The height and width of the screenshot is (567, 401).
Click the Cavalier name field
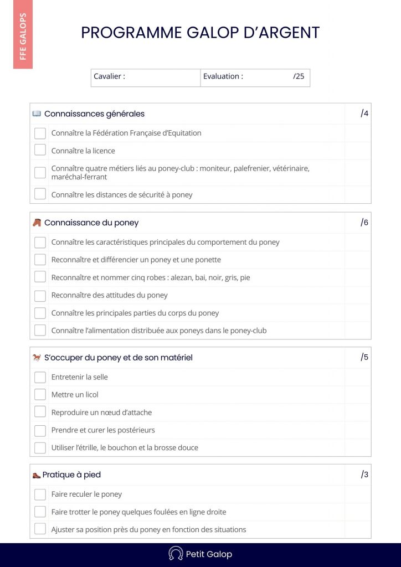click(161, 77)
